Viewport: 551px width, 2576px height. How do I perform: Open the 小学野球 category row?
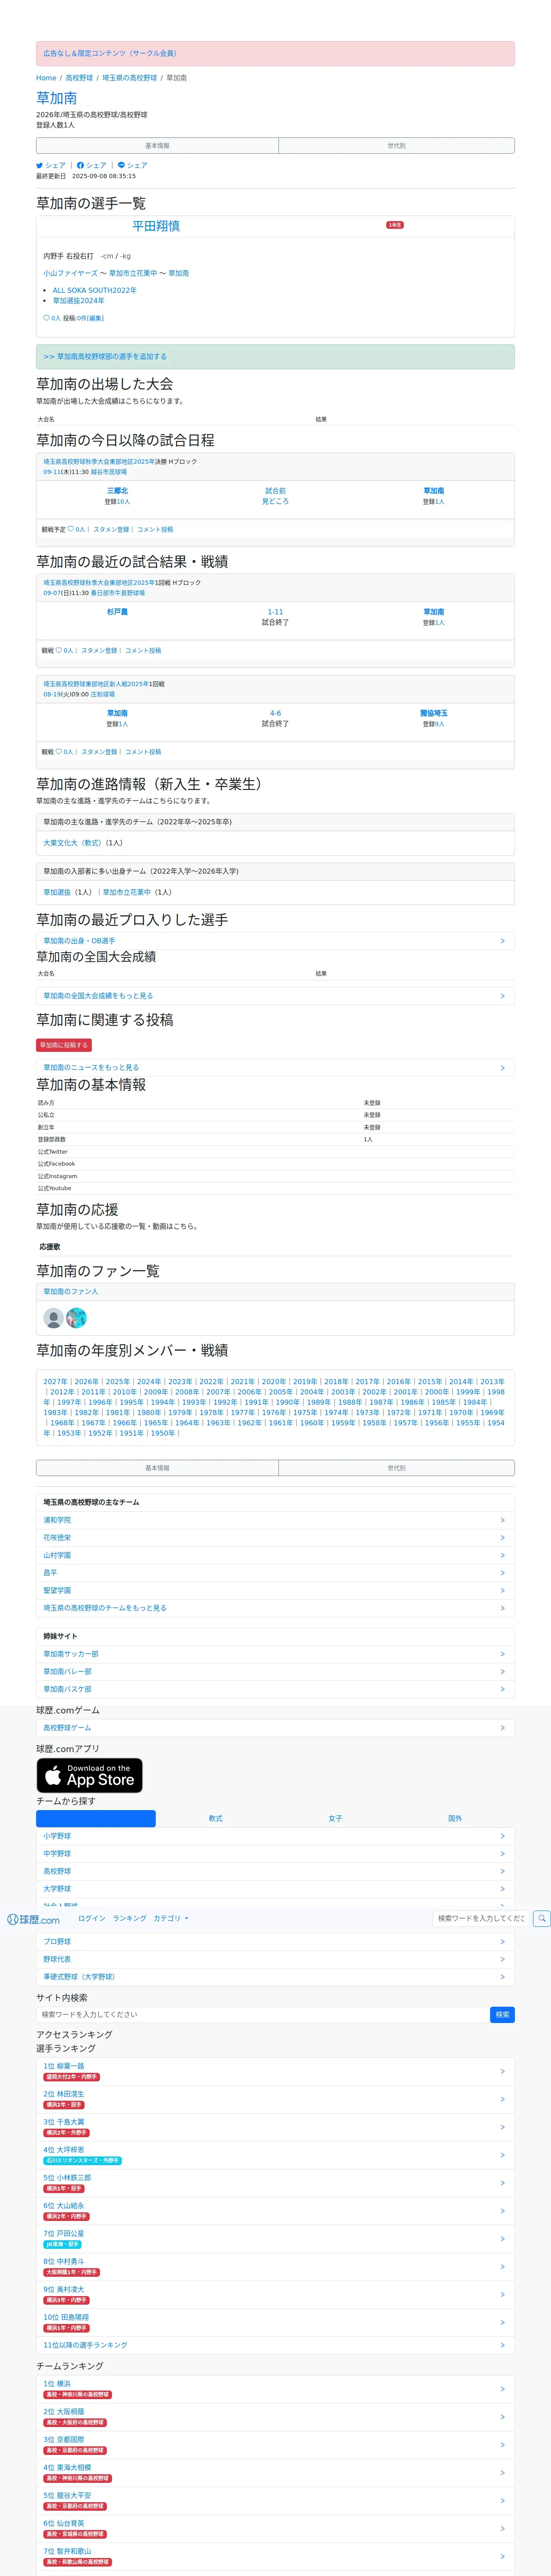[275, 1836]
